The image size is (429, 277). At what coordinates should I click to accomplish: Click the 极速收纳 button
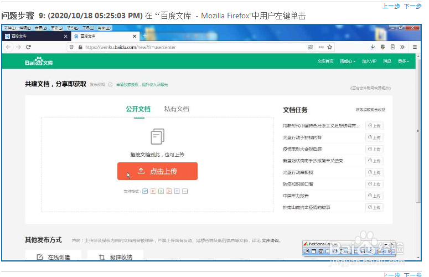(x=116, y=255)
